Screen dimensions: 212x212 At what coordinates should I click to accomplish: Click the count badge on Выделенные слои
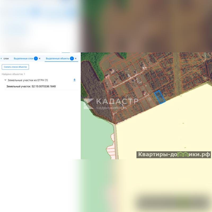tap(36, 59)
